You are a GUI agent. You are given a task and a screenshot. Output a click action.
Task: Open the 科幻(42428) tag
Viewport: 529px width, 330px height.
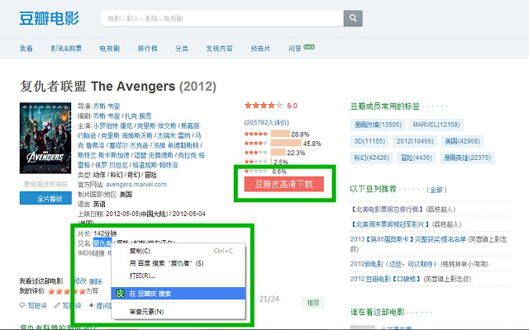[371, 158]
